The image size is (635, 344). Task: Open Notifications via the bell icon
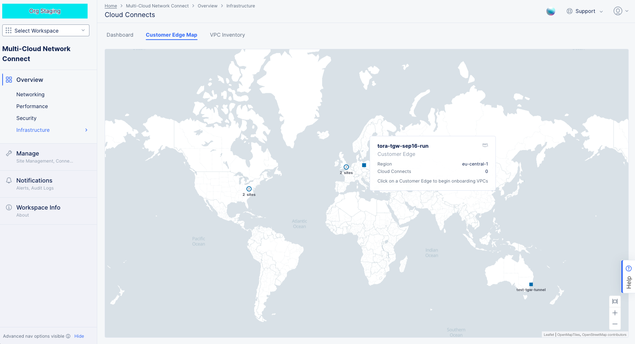point(9,180)
